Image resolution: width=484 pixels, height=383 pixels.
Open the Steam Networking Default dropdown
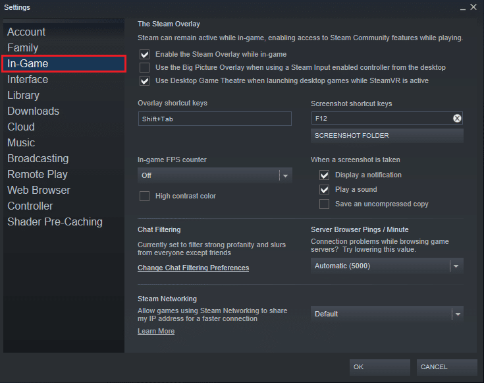point(387,314)
